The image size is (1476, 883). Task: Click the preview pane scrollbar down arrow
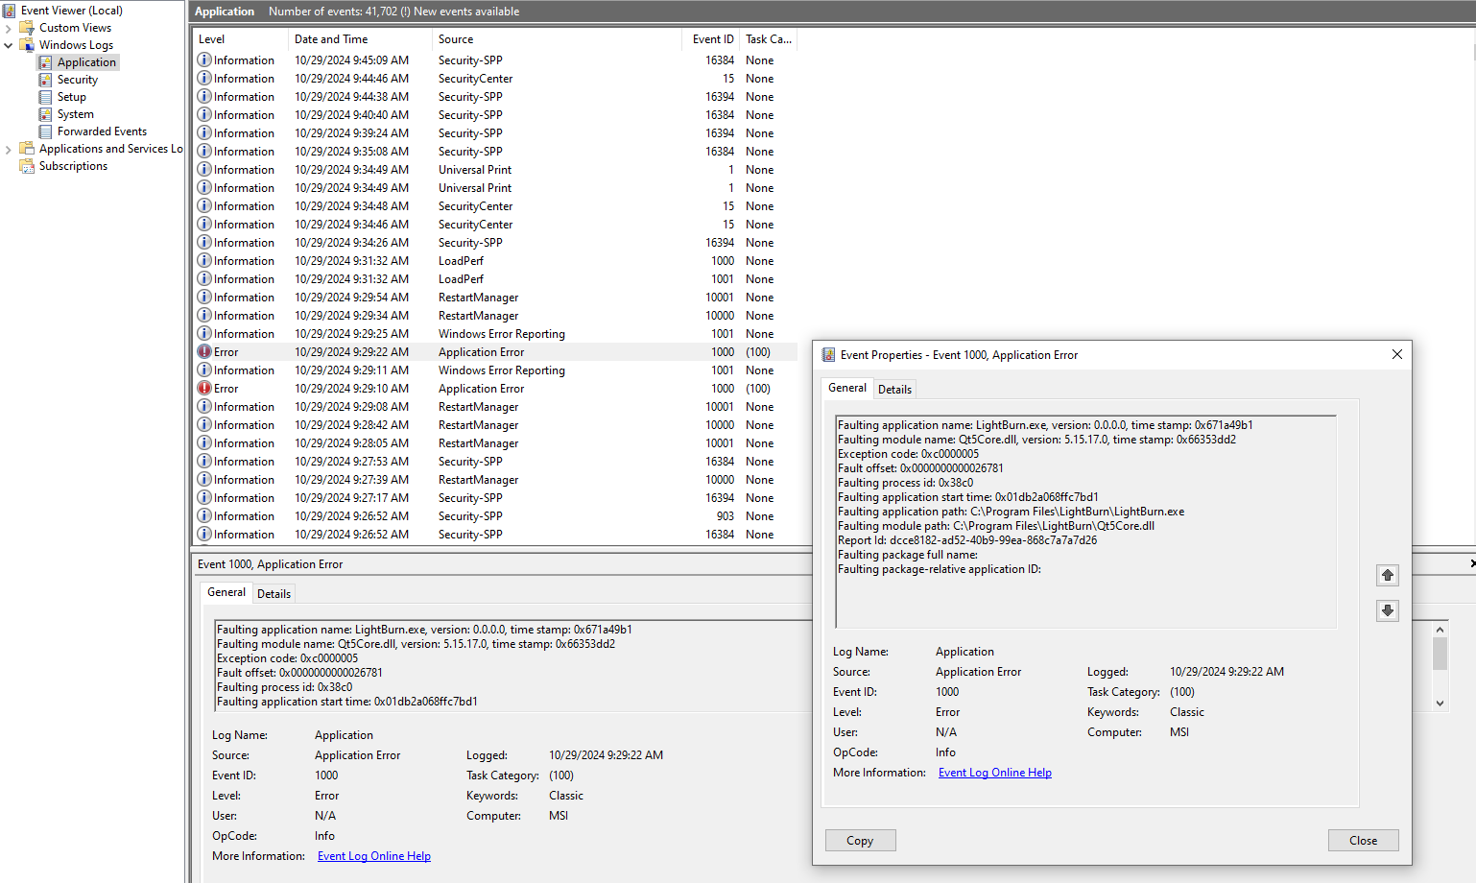click(1440, 704)
